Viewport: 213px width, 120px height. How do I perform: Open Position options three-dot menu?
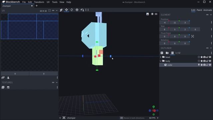pos(211,22)
